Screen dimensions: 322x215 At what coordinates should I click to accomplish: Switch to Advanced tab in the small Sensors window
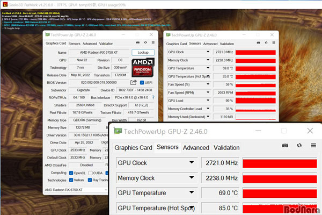pyautogui.click(x=210, y=44)
